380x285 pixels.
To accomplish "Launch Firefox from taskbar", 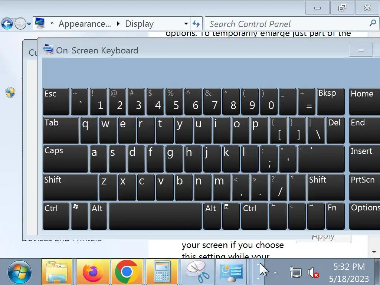I will 93,272.
